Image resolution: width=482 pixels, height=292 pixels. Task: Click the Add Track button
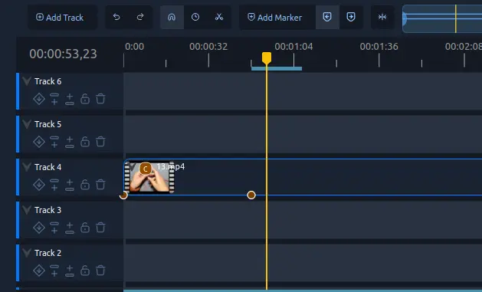(x=62, y=18)
